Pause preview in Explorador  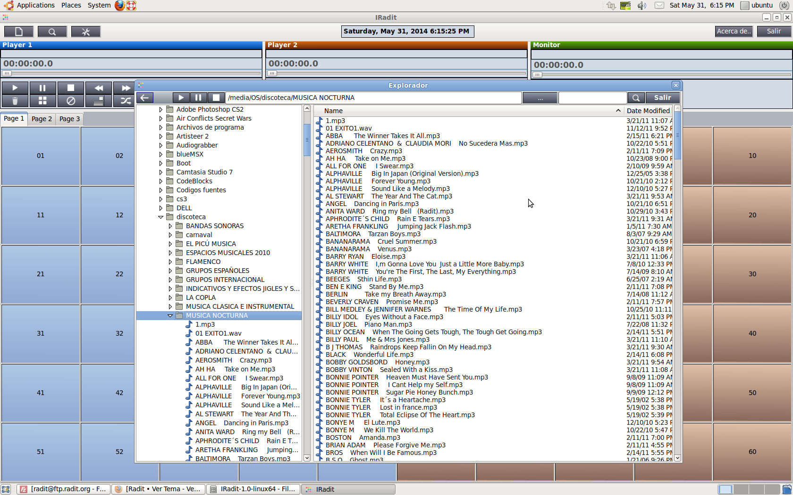[x=198, y=98]
